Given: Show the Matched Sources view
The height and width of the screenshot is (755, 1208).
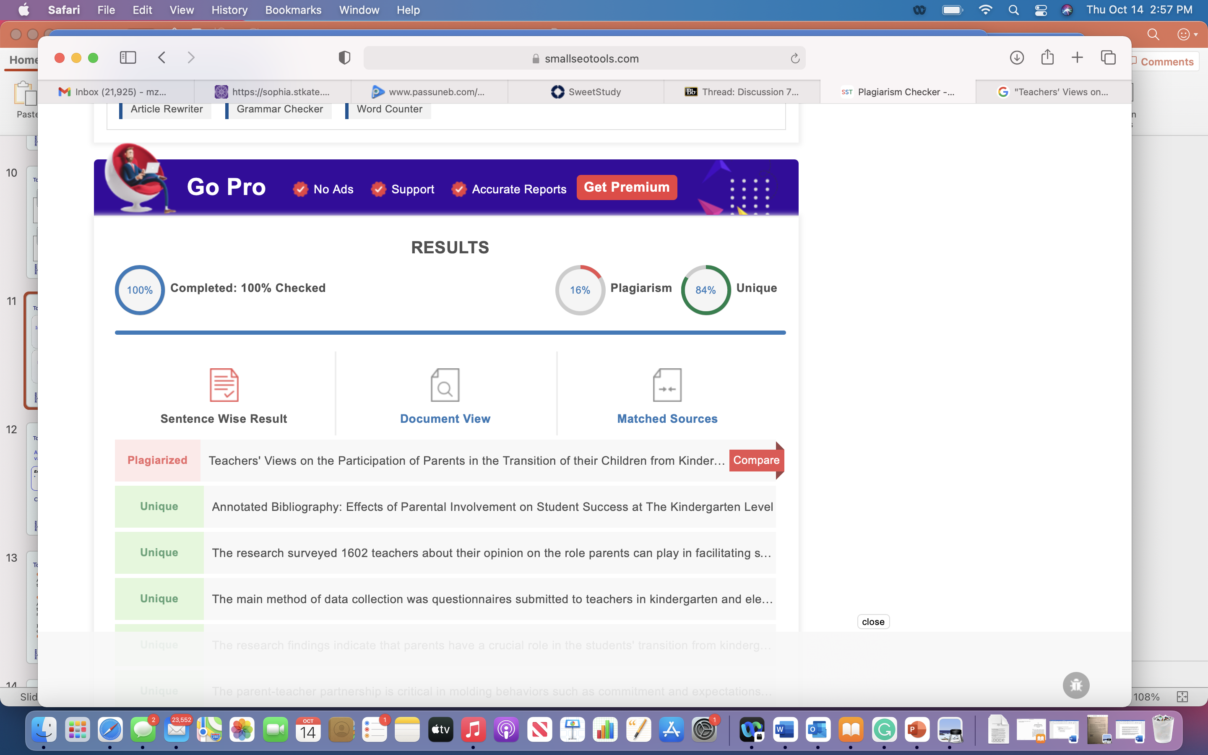Looking at the screenshot, I should tap(667, 396).
